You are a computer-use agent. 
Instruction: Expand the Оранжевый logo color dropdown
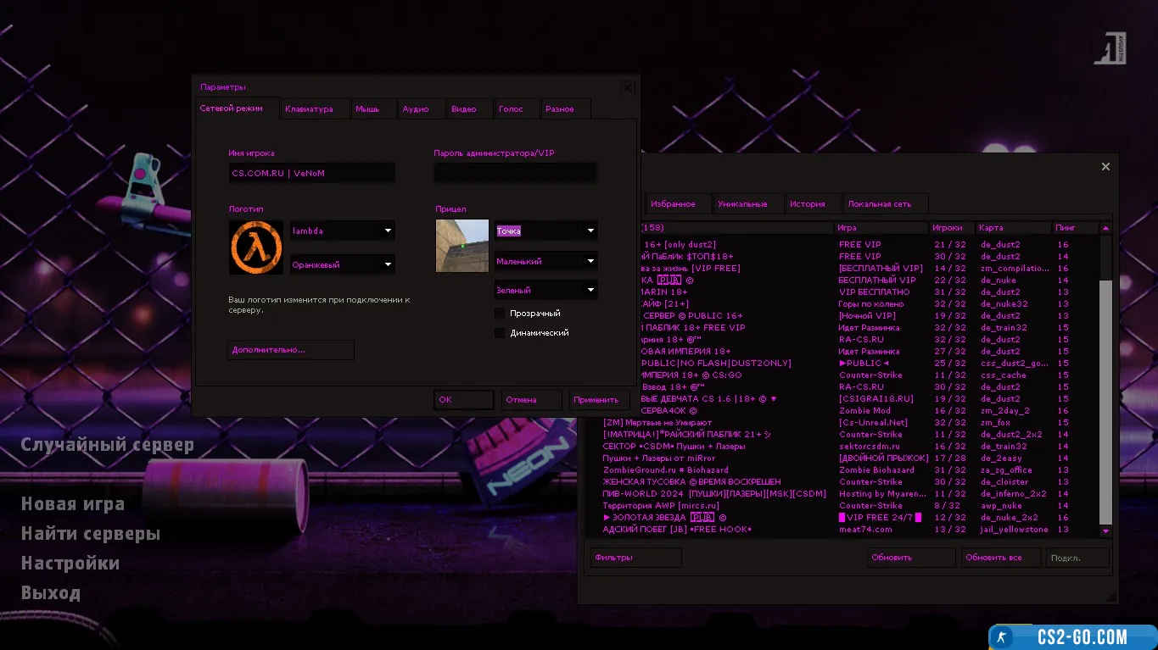[x=342, y=264]
